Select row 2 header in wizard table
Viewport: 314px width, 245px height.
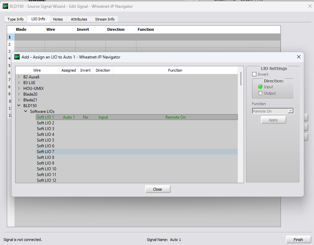point(10,44)
